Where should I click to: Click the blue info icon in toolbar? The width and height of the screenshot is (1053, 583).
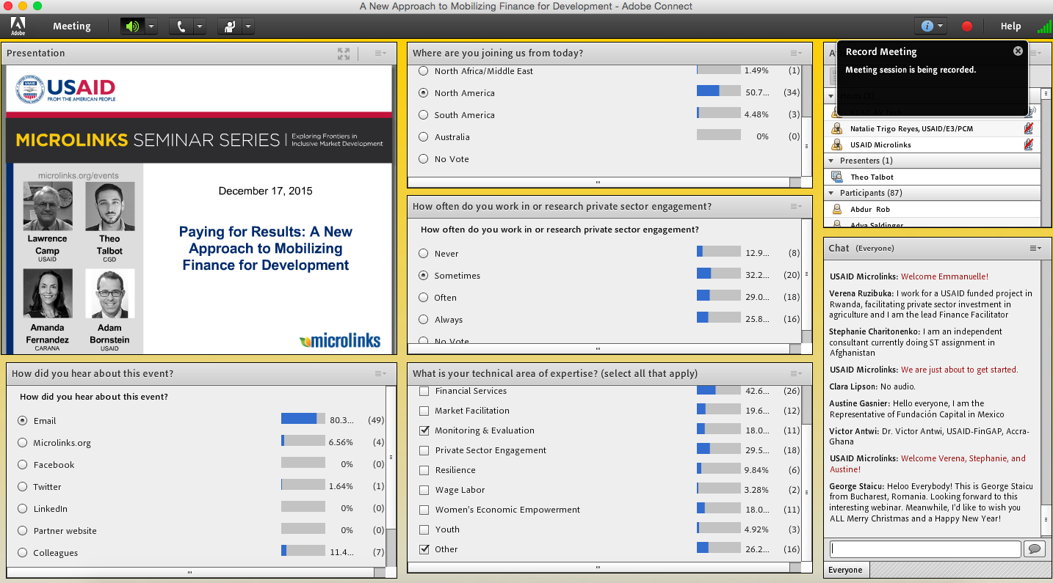pos(927,26)
